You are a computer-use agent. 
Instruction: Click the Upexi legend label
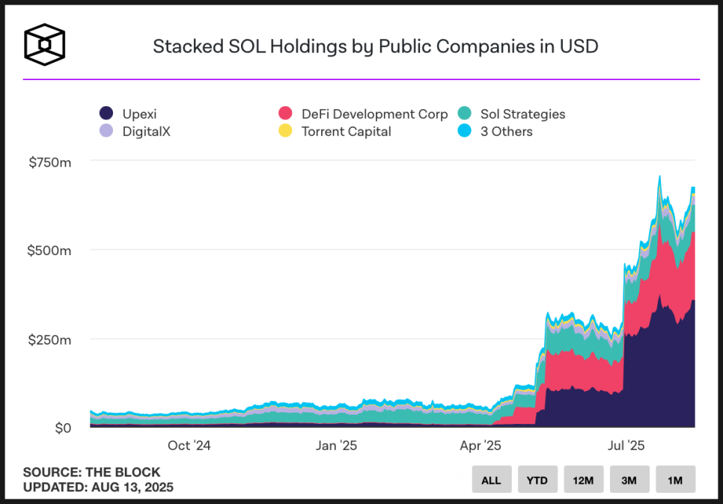[139, 114]
